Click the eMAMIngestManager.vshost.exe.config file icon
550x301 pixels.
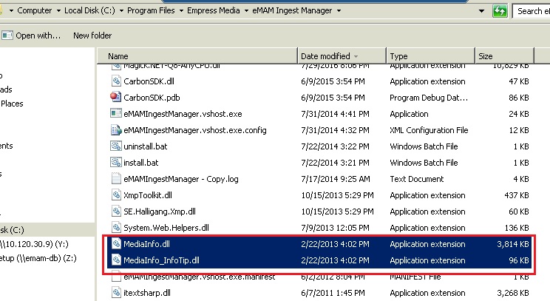(116, 130)
